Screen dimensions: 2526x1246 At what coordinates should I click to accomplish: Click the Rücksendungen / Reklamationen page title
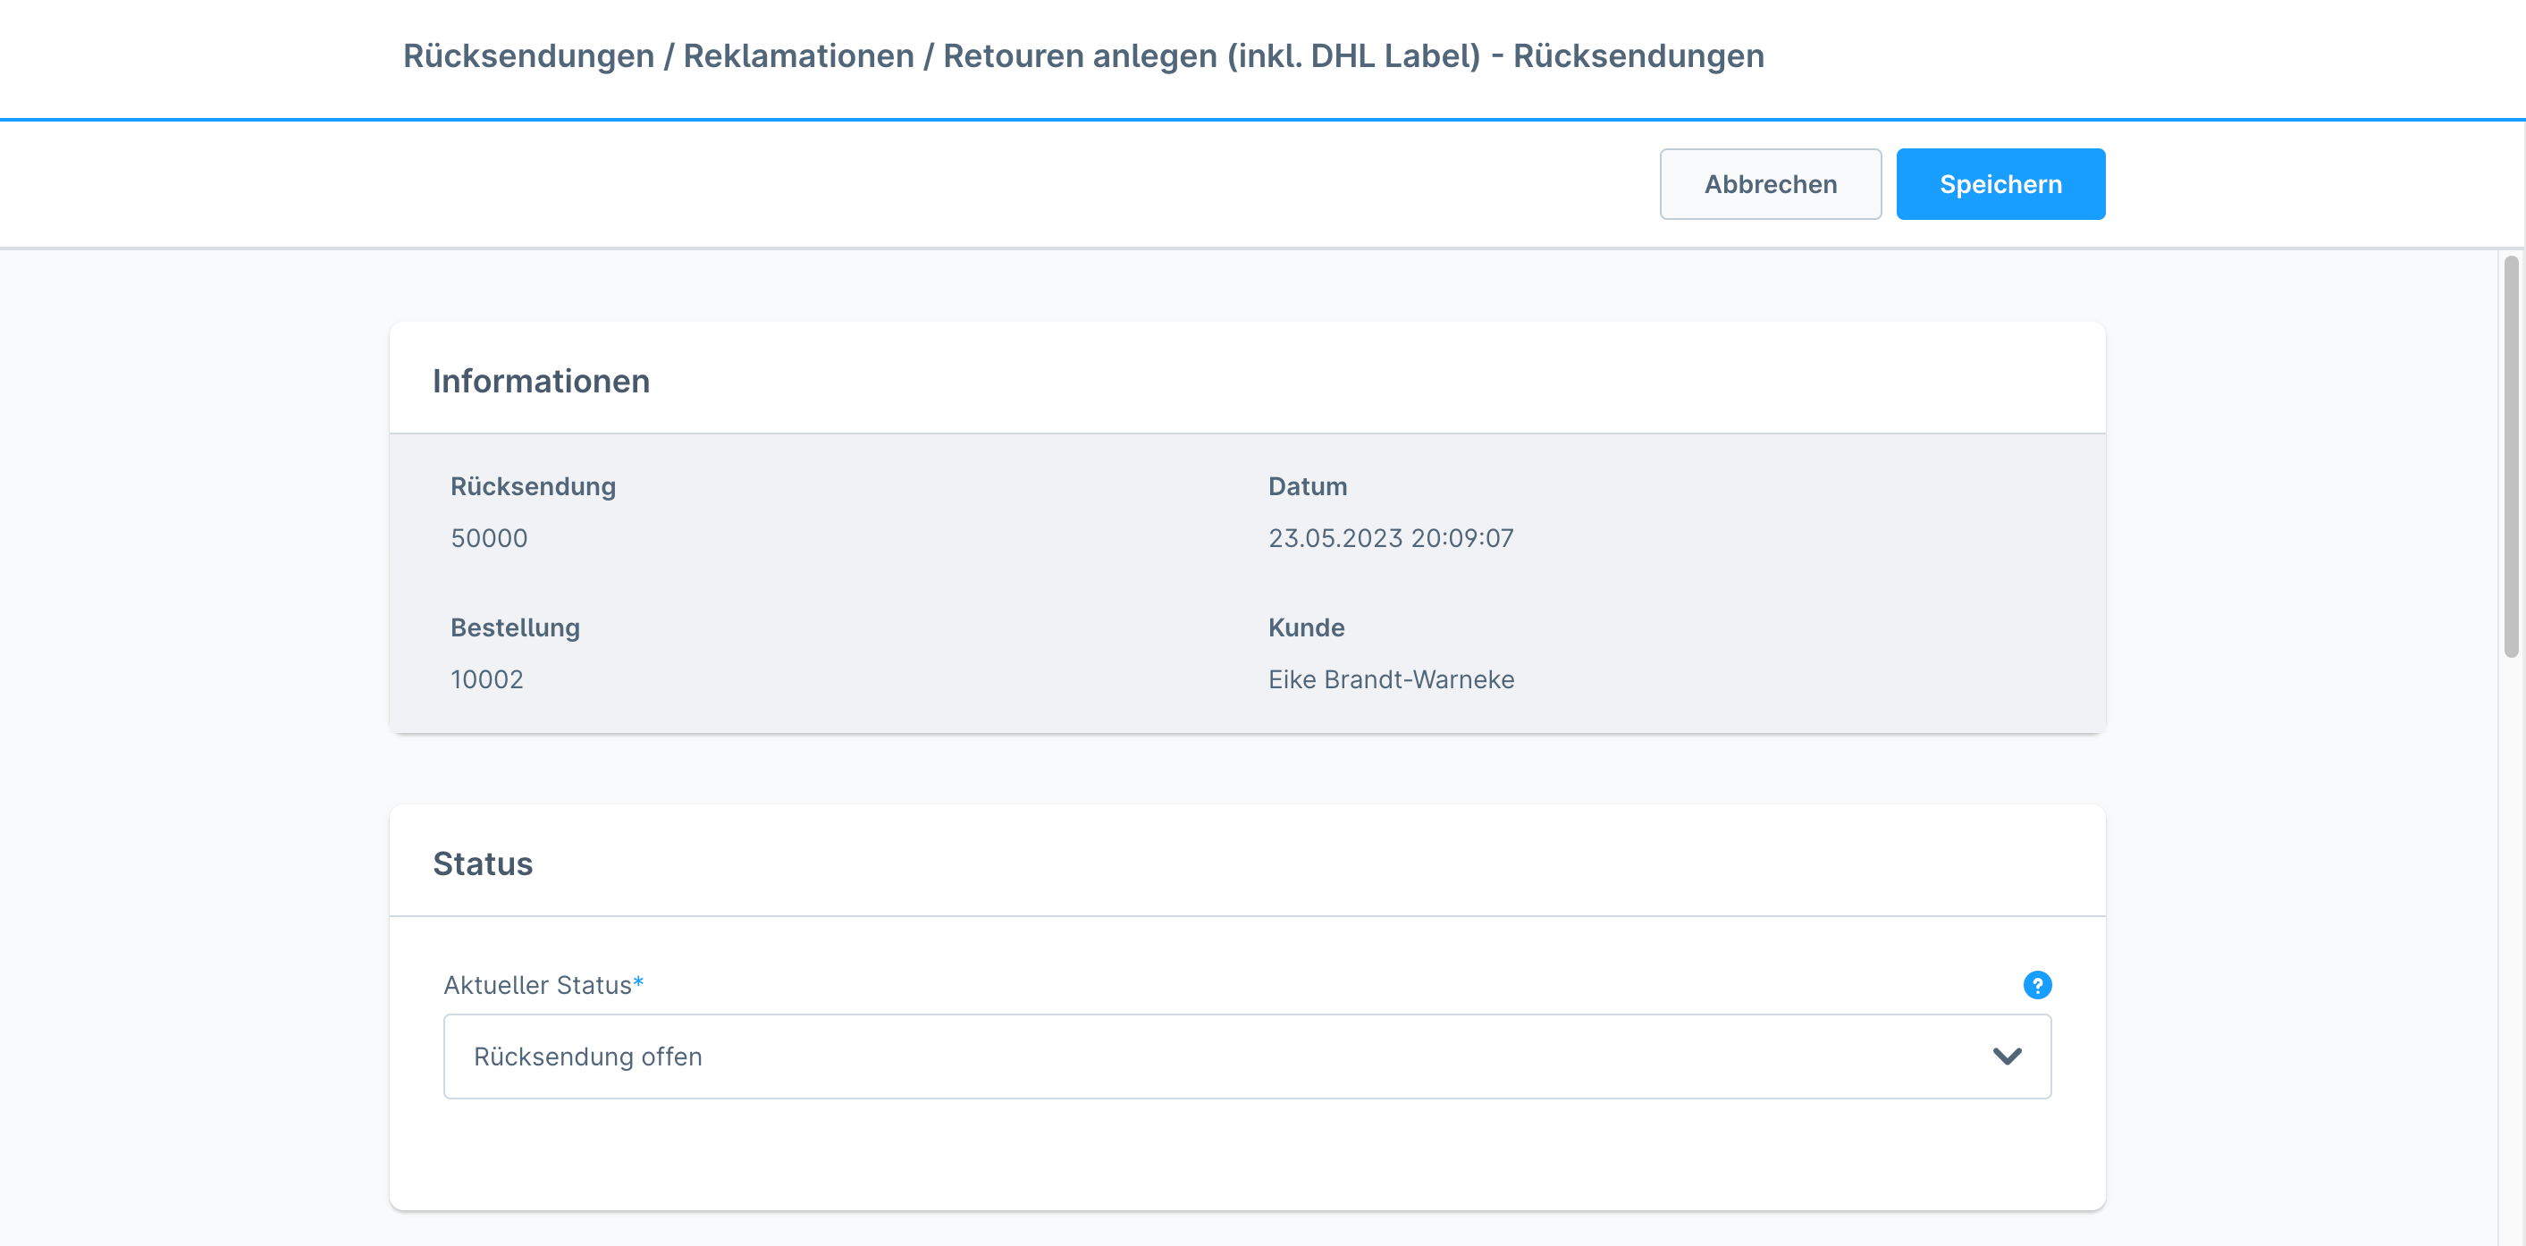pyautogui.click(x=1083, y=56)
